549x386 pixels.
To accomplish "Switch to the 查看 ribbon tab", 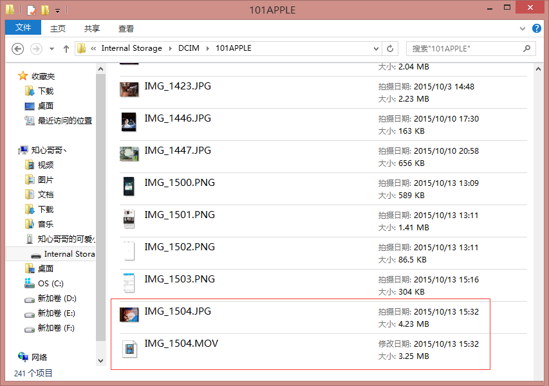I will click(x=126, y=29).
